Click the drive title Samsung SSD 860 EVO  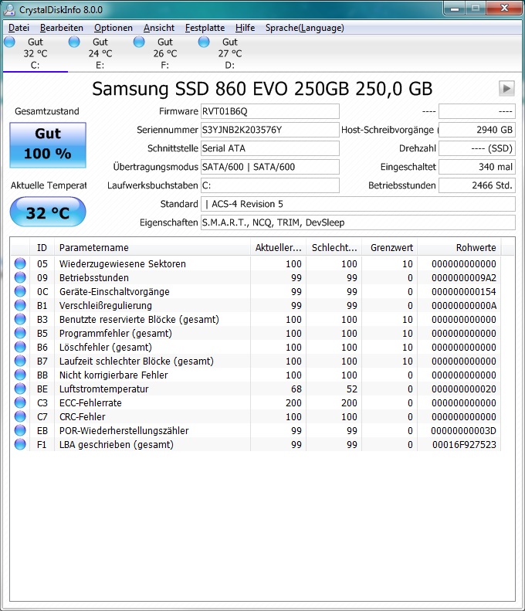pyautogui.click(x=262, y=89)
